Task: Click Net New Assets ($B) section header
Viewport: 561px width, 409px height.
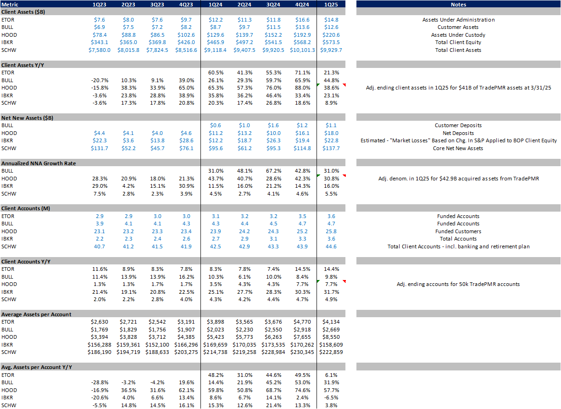Action: [x=27, y=118]
